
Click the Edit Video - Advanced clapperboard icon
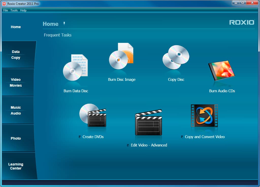coord(149,122)
